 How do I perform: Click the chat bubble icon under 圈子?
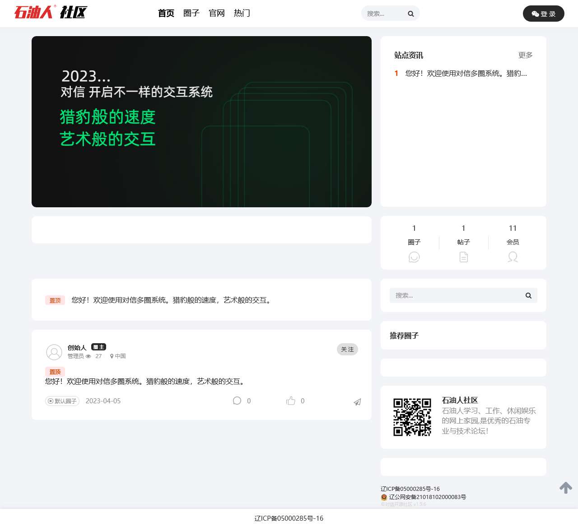tap(414, 257)
